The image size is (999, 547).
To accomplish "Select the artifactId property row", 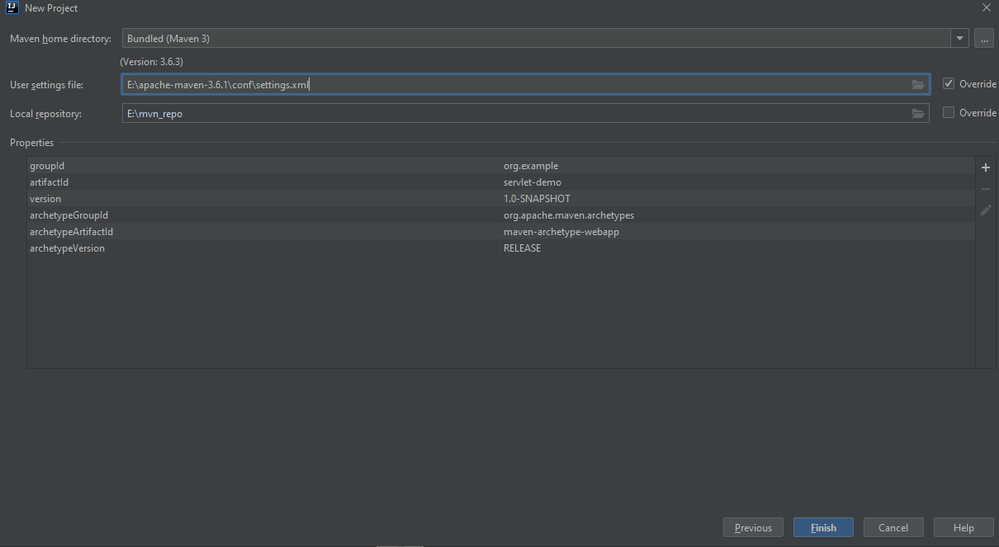I will tap(501, 182).
